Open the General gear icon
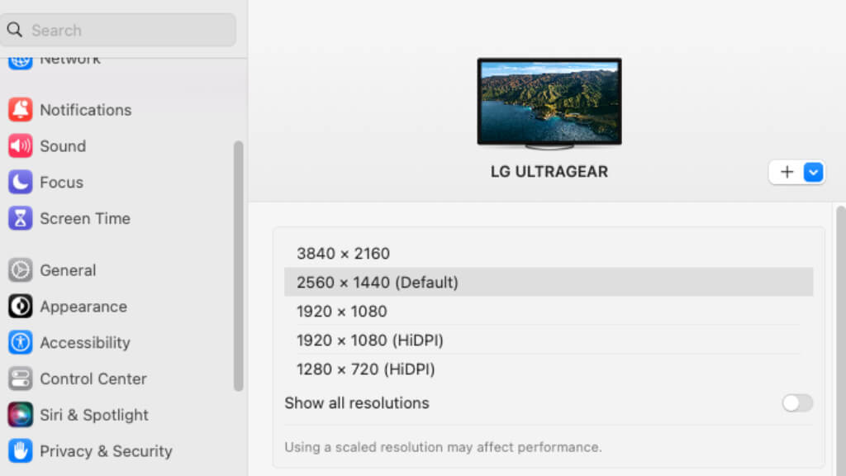 pos(20,270)
